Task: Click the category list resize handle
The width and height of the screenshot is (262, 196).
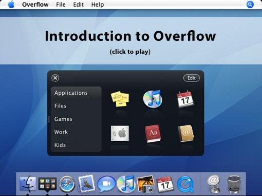Action: tap(49, 119)
